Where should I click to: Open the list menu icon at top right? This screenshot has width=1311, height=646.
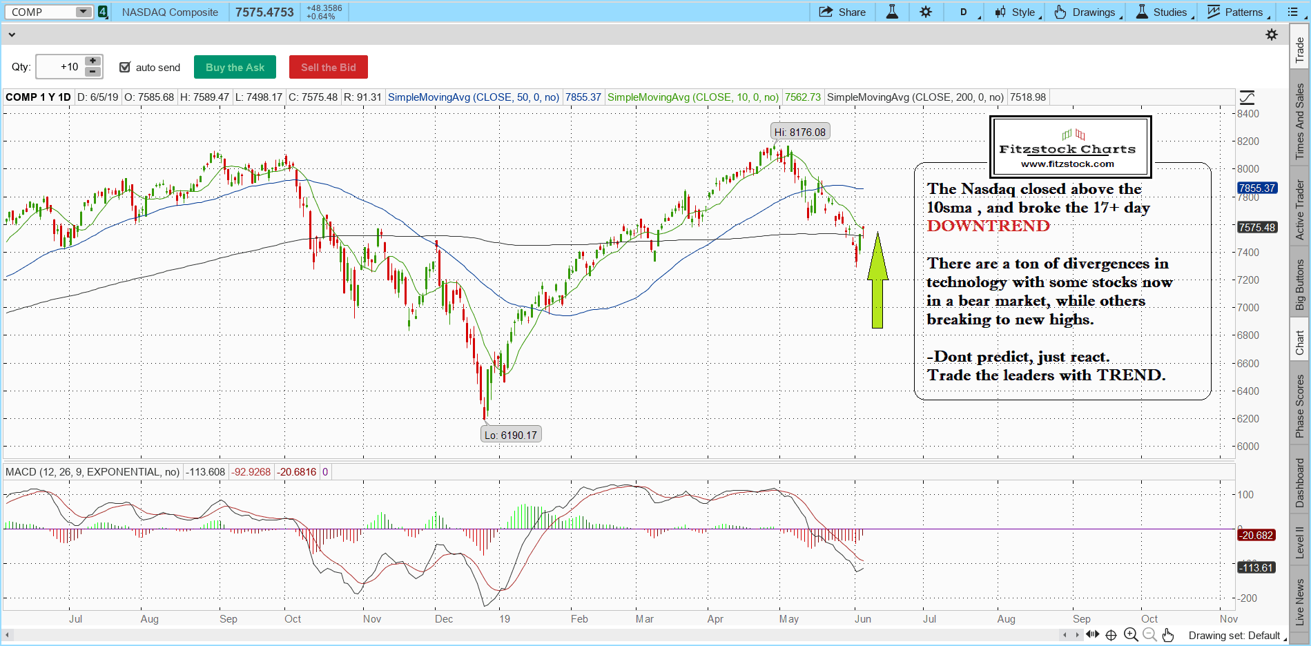pyautogui.click(x=1293, y=12)
